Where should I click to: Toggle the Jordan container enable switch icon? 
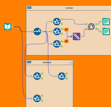click(29, 8)
